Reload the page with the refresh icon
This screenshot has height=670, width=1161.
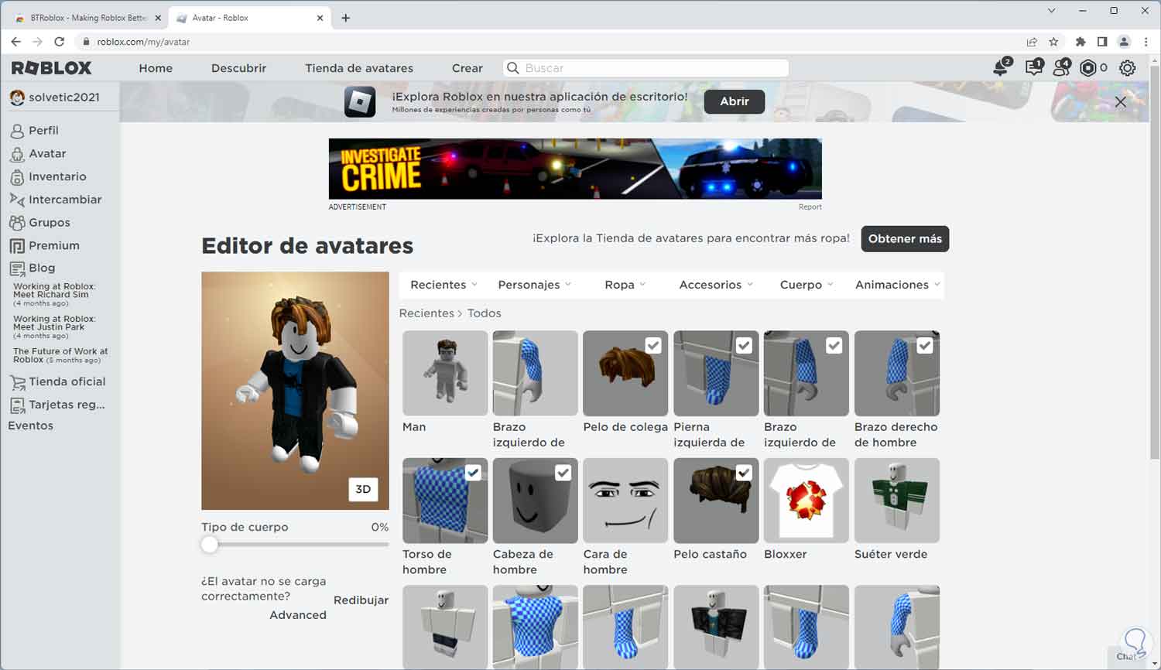[x=59, y=42]
